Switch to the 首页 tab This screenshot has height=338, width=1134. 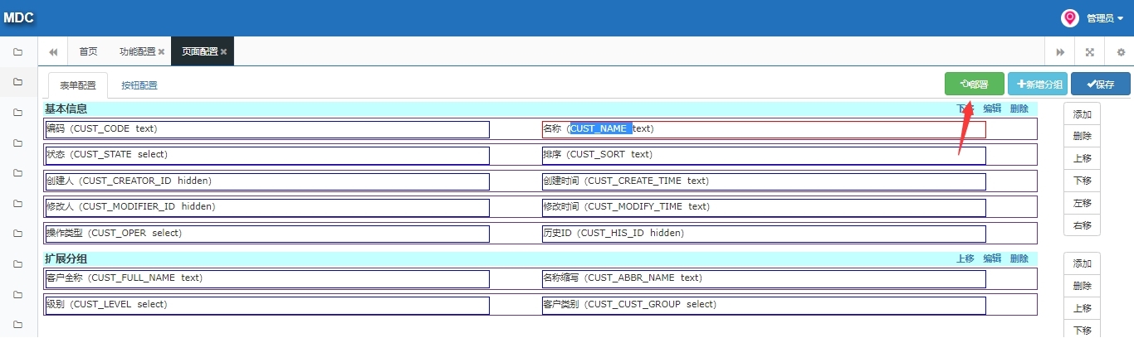(x=88, y=51)
